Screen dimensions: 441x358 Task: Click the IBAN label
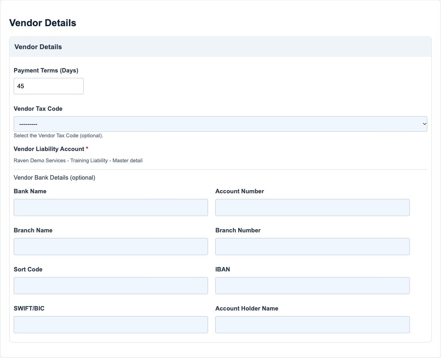(223, 269)
